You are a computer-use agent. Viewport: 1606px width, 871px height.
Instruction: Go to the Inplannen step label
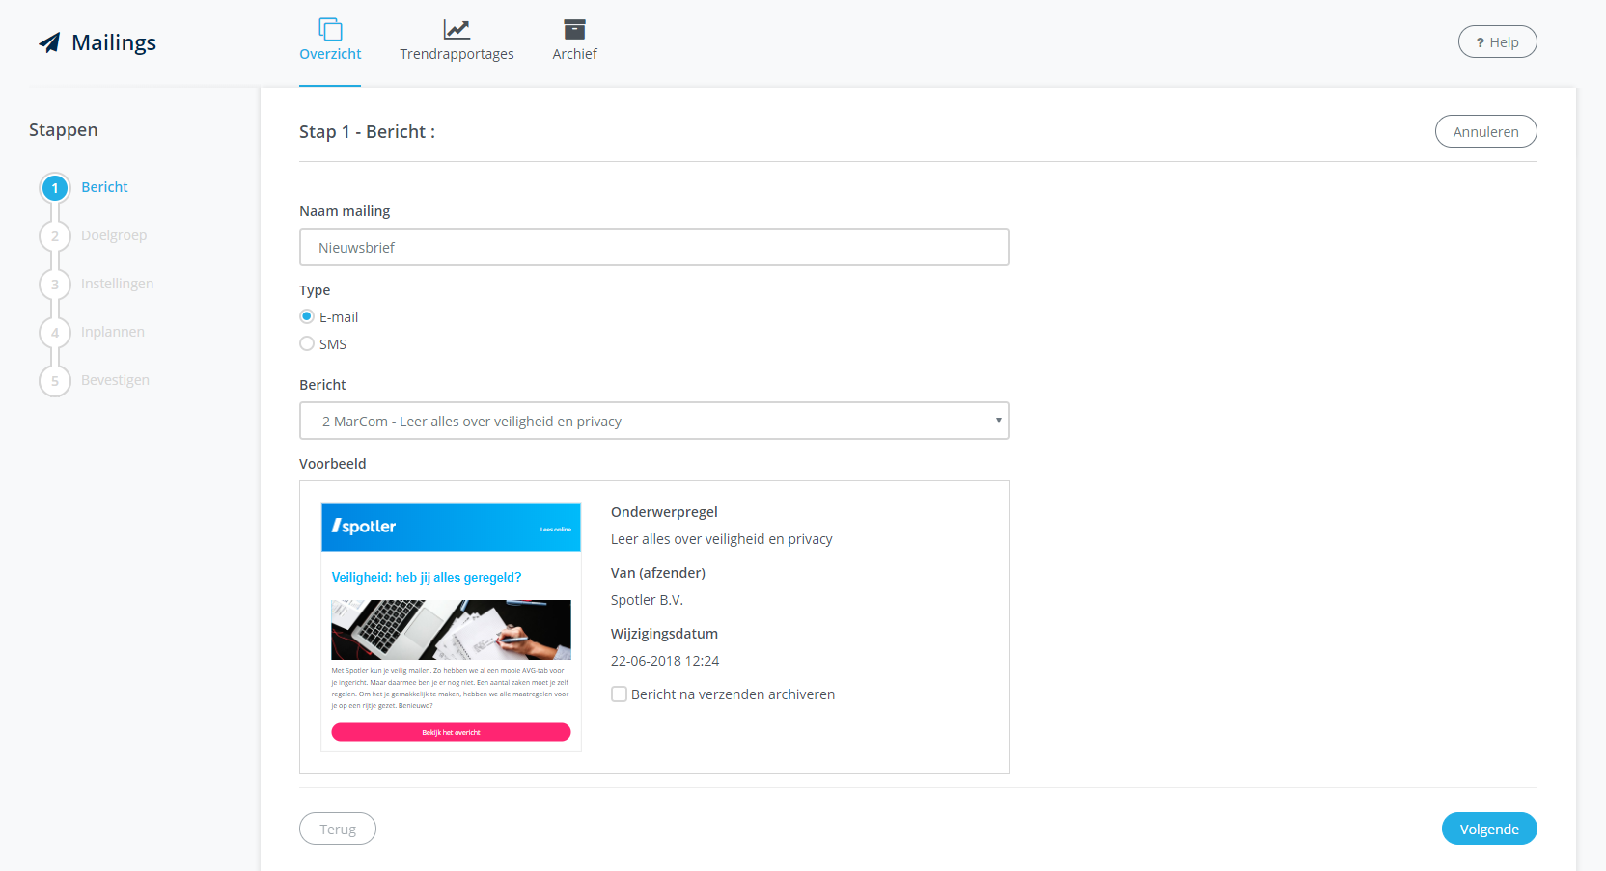point(113,332)
